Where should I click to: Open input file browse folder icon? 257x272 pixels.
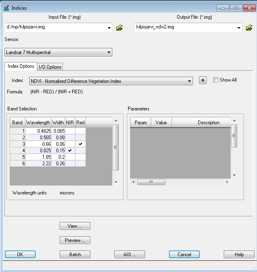click(x=119, y=28)
